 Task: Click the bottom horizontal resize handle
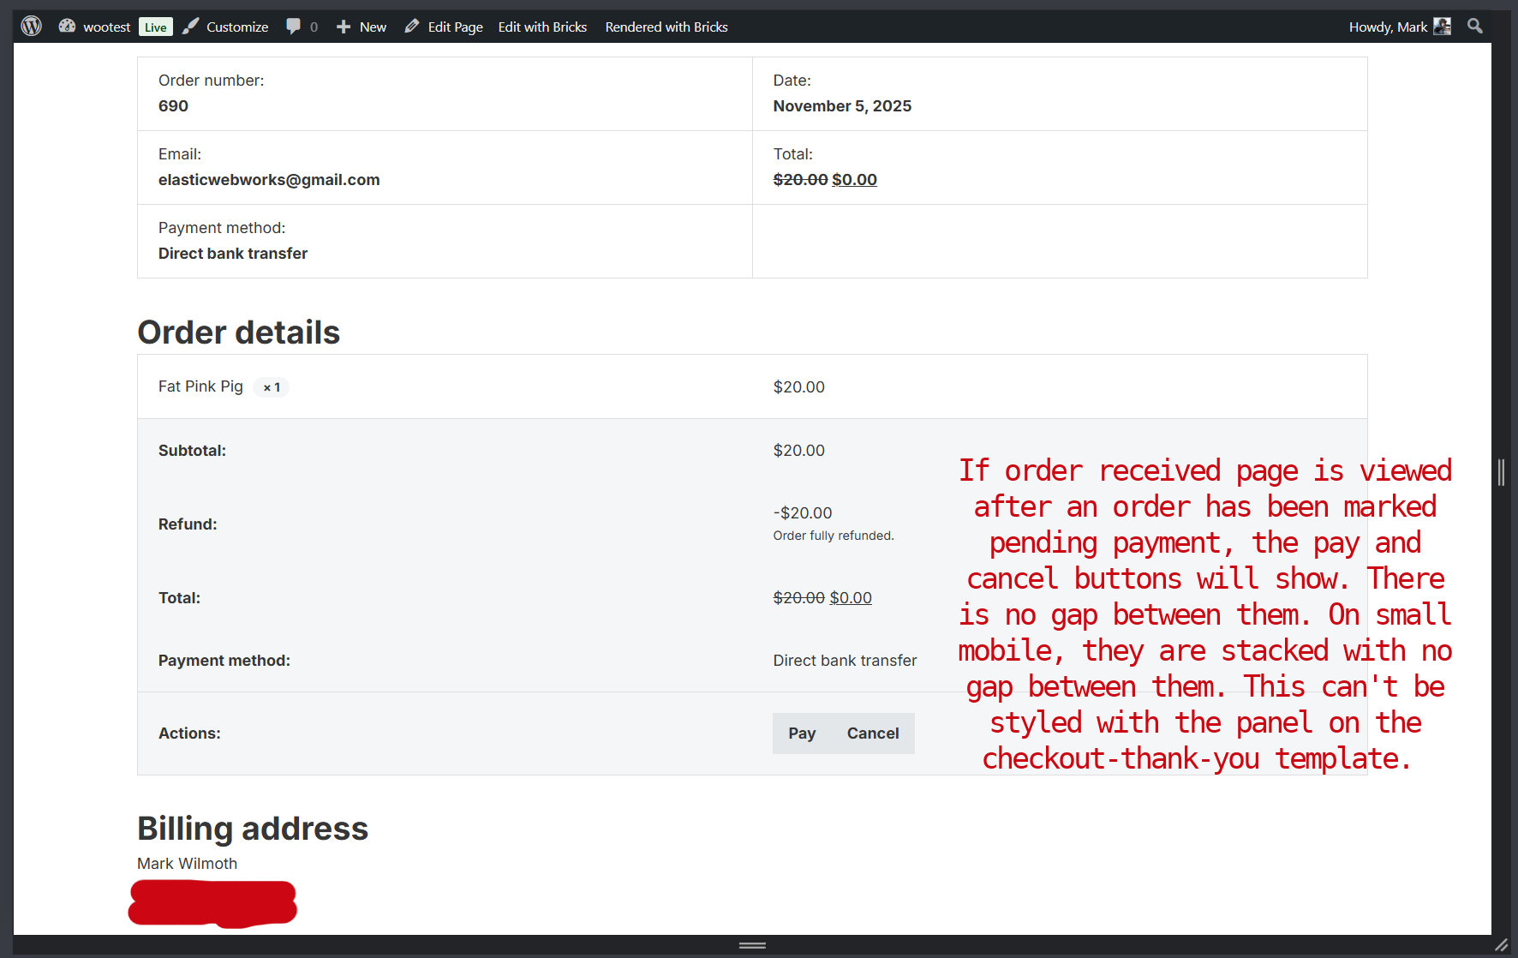point(752,945)
